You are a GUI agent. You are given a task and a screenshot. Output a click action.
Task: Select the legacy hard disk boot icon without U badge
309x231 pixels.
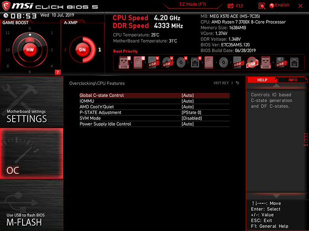pos(209,62)
